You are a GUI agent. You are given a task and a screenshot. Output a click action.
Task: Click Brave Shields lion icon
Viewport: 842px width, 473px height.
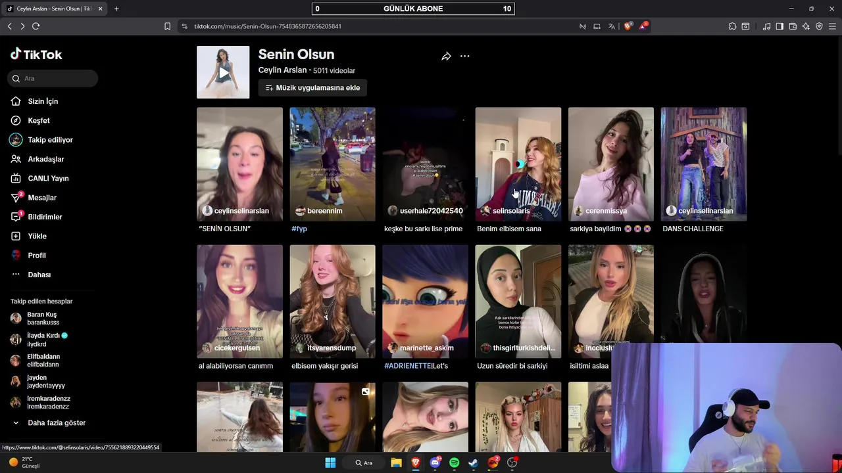tap(628, 26)
